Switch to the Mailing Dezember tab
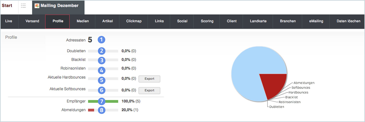 tap(59, 6)
